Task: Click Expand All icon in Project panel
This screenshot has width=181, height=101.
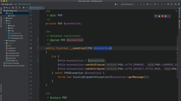Action: (16, 8)
